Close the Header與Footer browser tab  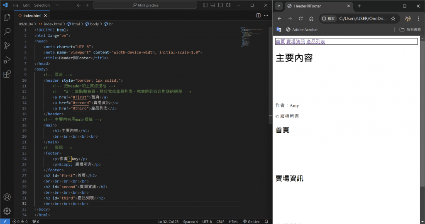[x=348, y=6]
